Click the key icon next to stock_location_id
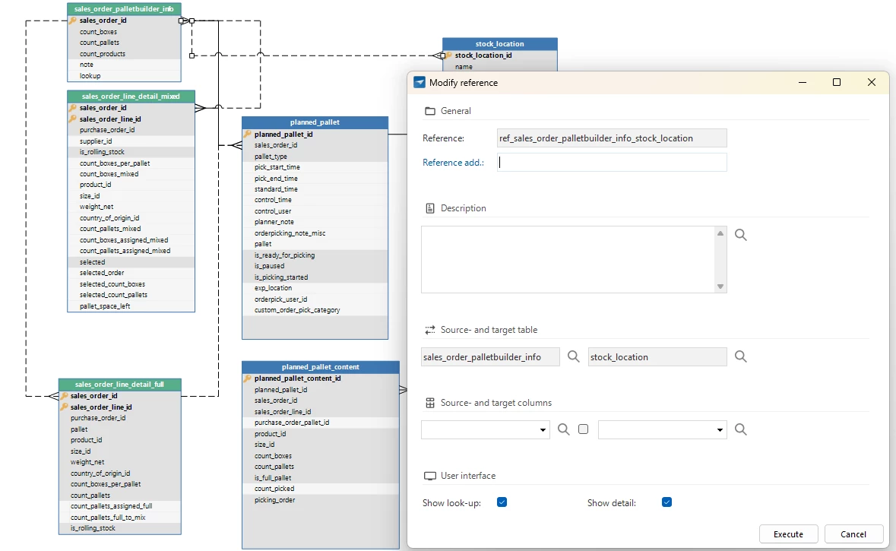The image size is (896, 551). point(449,55)
